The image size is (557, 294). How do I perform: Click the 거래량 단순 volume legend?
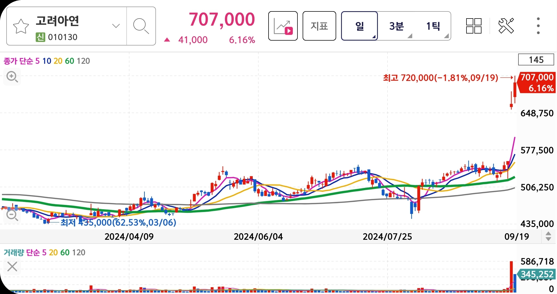coord(22,253)
